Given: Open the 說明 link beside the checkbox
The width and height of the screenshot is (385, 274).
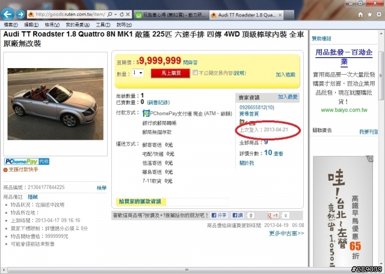Looking at the screenshot, I should pos(239,73).
